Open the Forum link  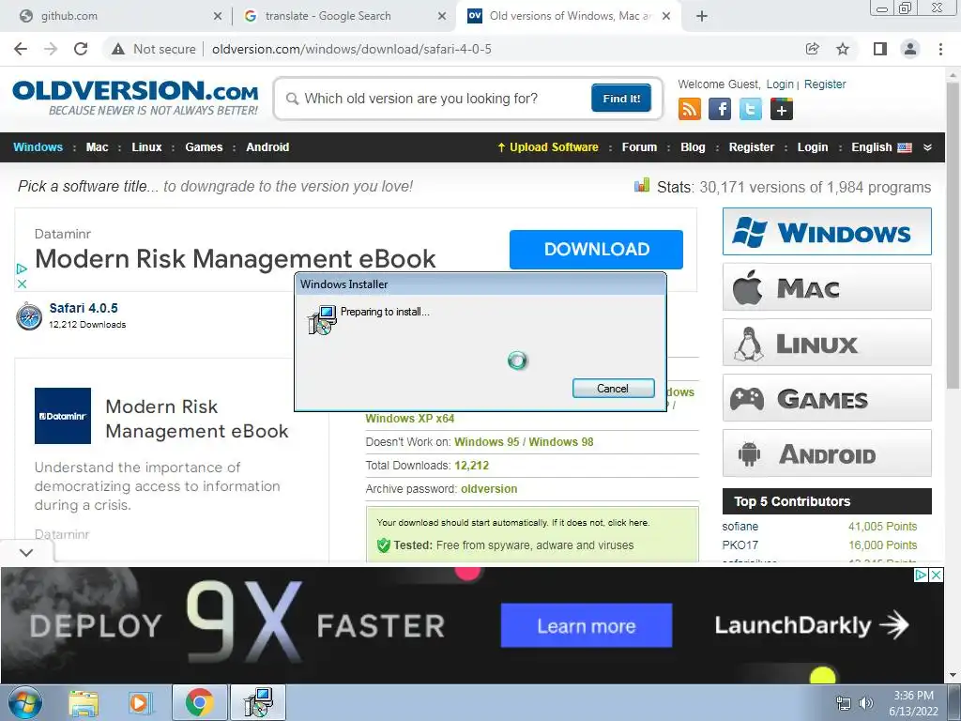tap(639, 147)
